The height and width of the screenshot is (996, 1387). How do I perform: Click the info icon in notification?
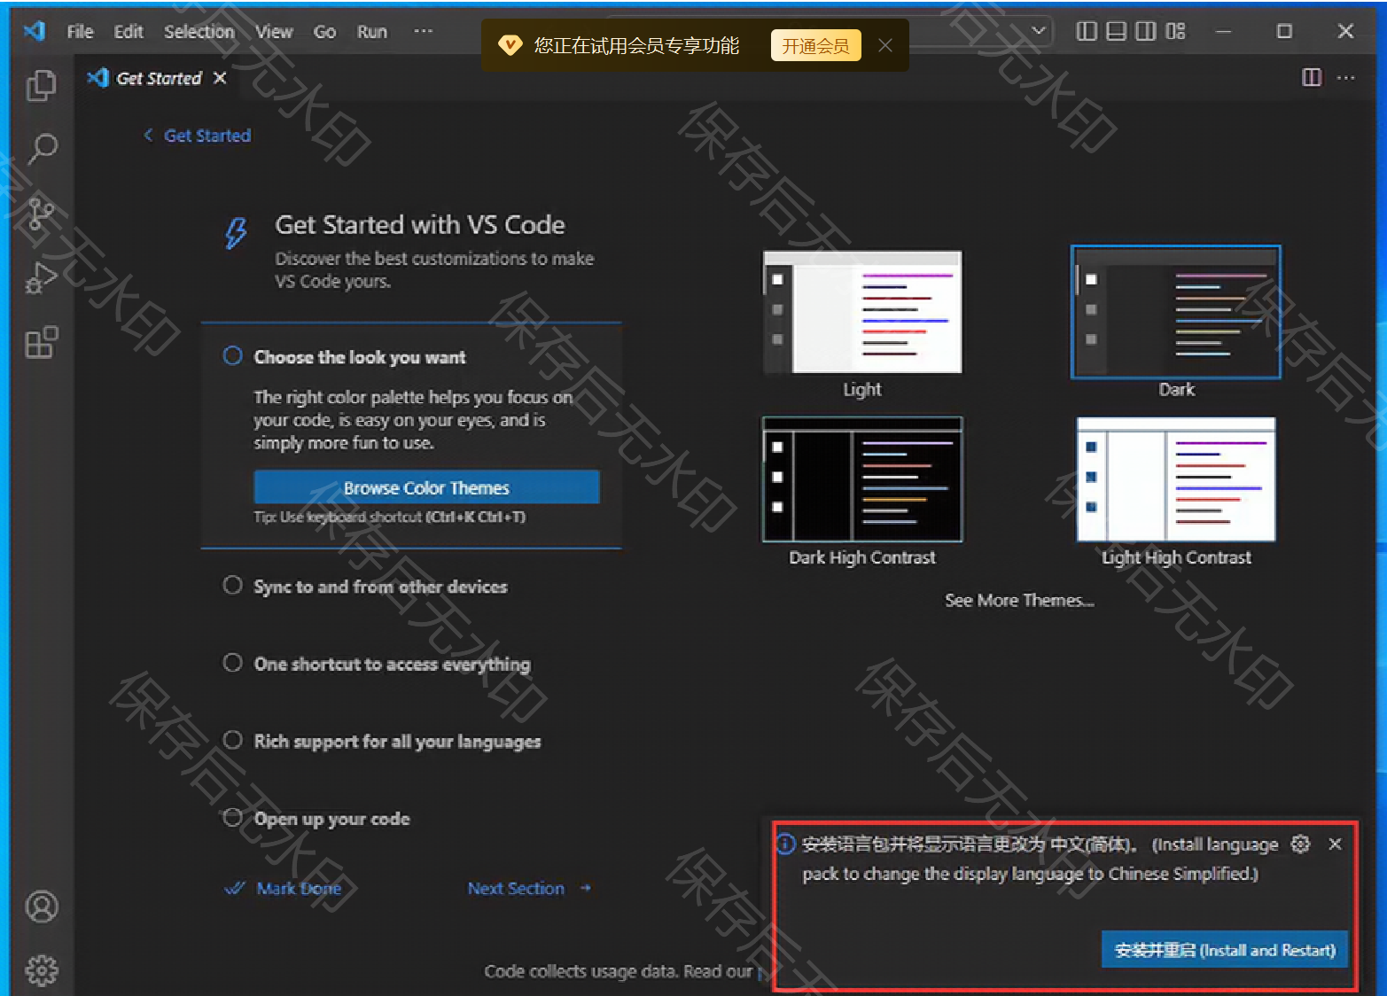(786, 844)
